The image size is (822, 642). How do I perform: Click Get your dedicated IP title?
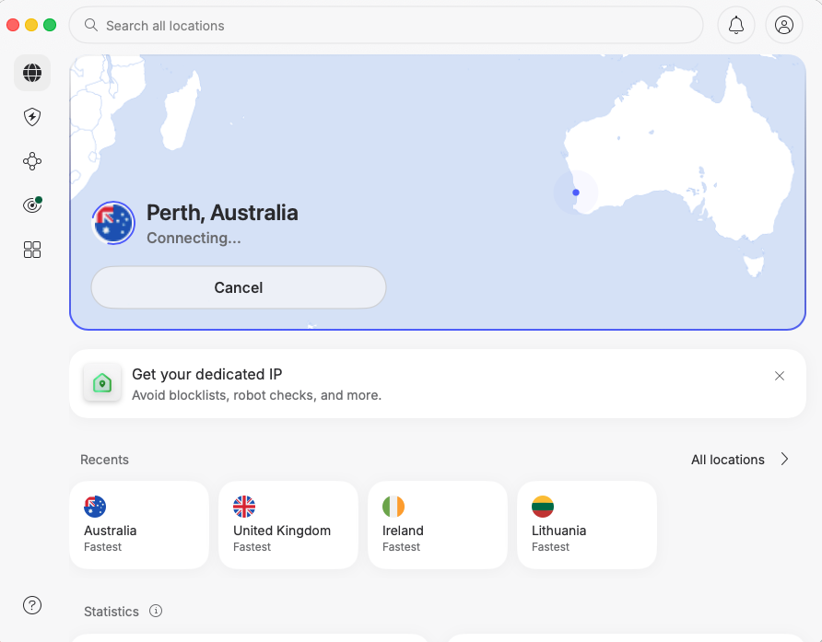tap(207, 374)
